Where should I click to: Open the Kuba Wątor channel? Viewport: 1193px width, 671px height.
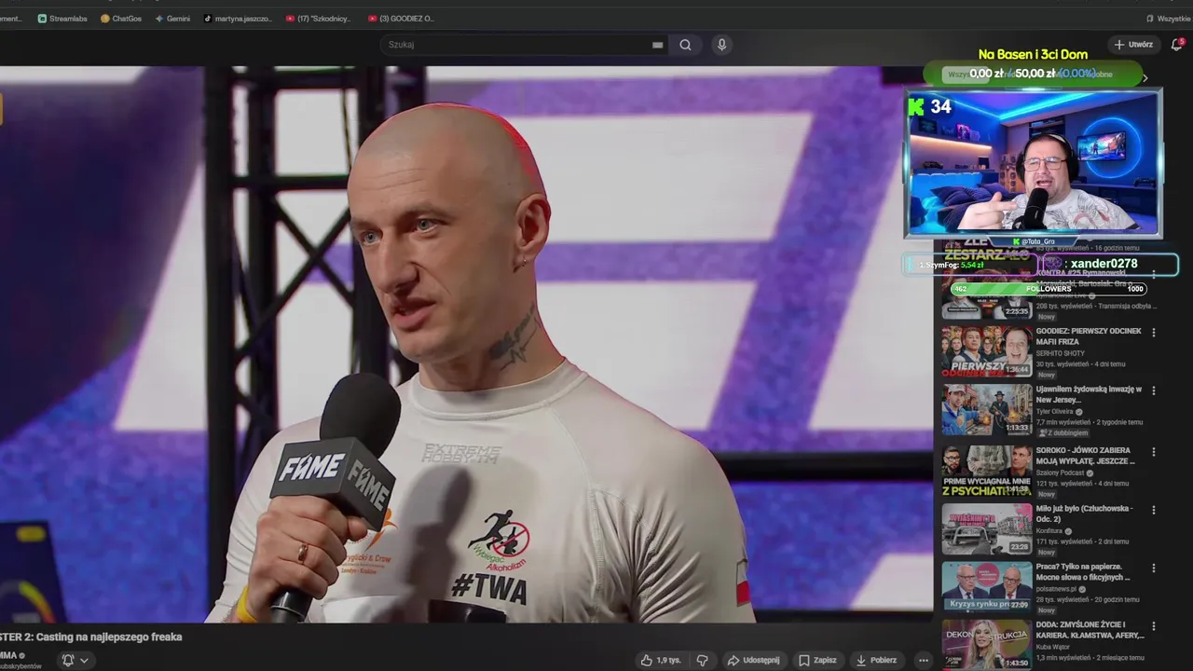point(1054,647)
